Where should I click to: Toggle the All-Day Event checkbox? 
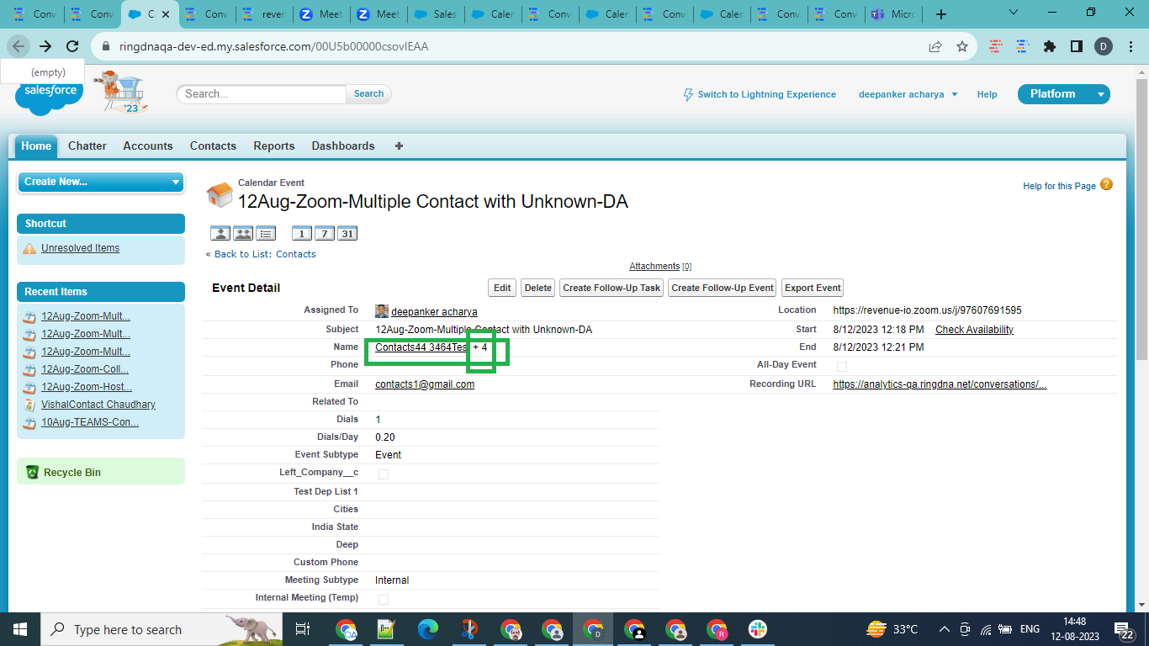tap(842, 366)
